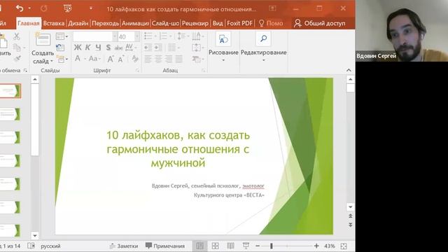Toggle text Shadow (S) formatting
The width and height of the screenshot is (448, 252).
[108, 48]
